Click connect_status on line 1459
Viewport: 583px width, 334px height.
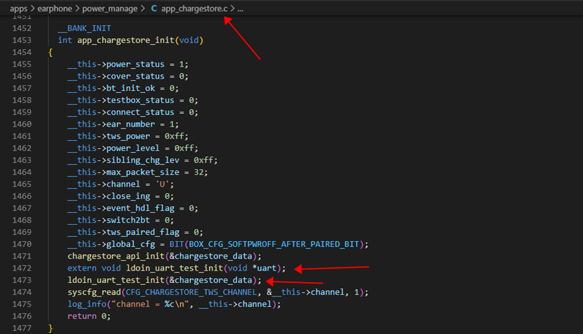pyautogui.click(x=140, y=112)
